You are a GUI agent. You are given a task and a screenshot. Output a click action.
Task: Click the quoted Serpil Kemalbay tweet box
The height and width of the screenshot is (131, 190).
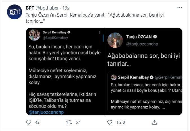tap(145, 92)
